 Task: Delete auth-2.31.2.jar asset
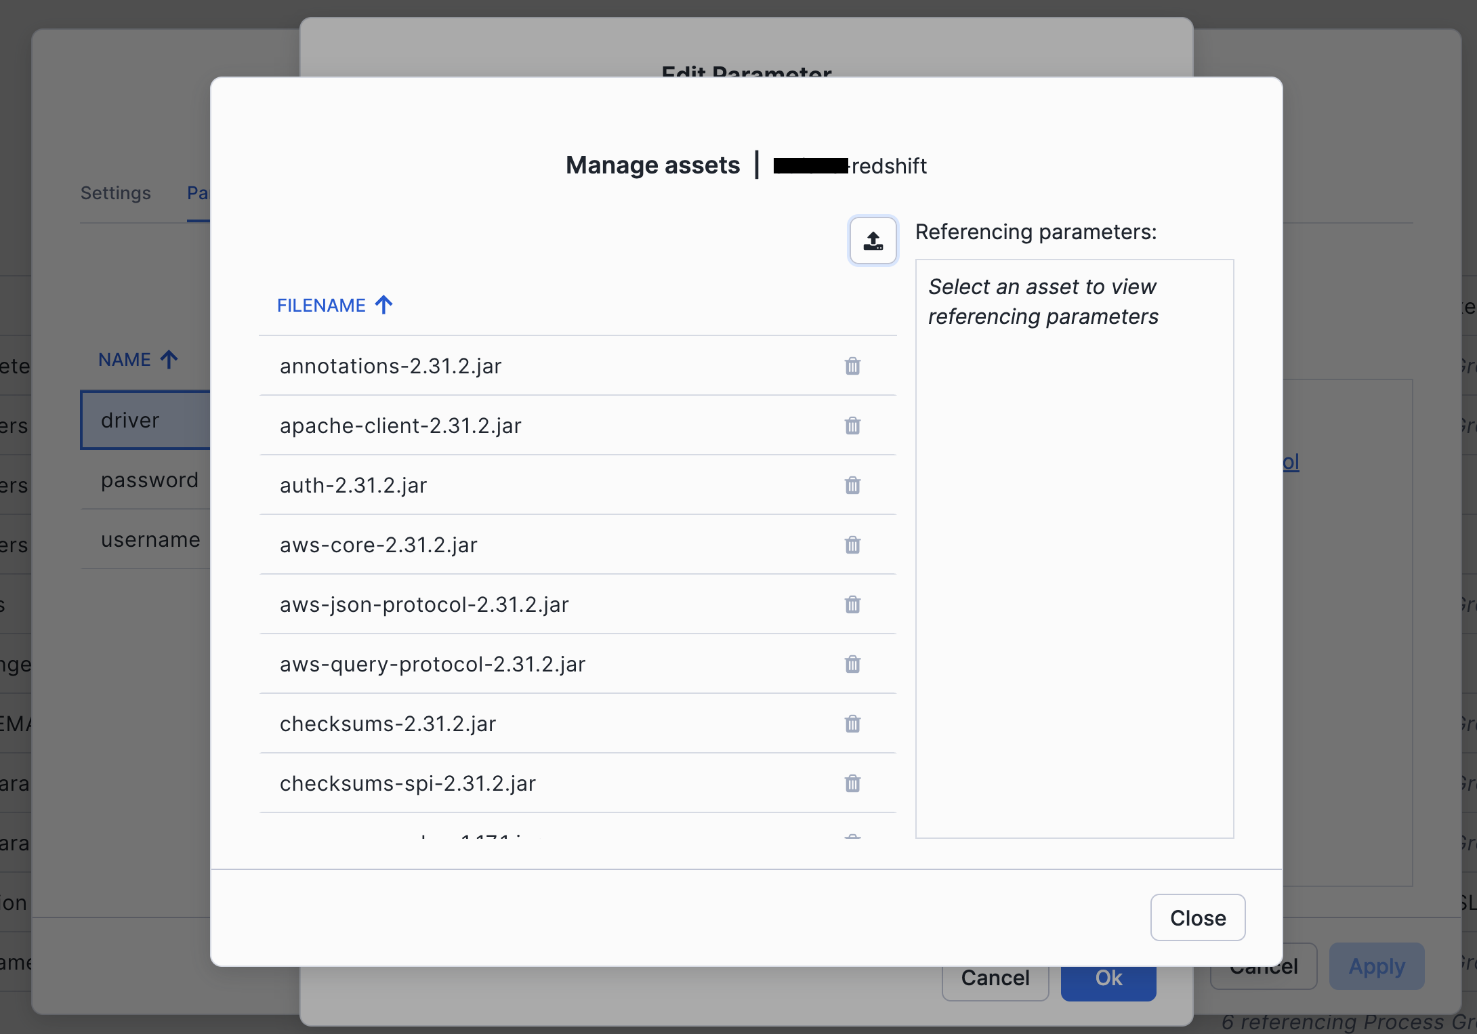point(852,485)
